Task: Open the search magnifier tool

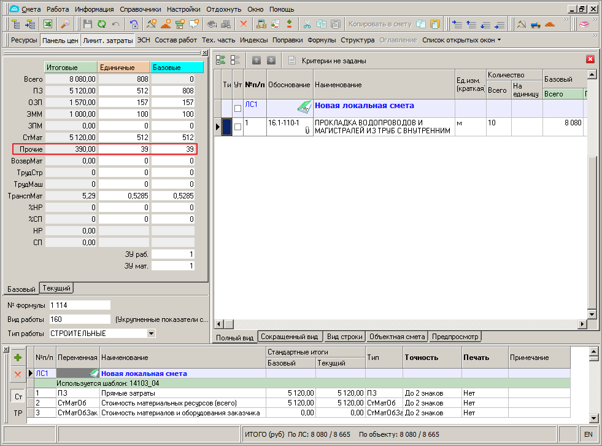Action: [x=65, y=24]
